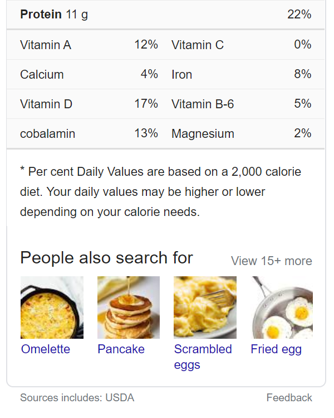This screenshot has height=418, width=334.
Task: Expand View 15+ more results
Action: pos(271,261)
